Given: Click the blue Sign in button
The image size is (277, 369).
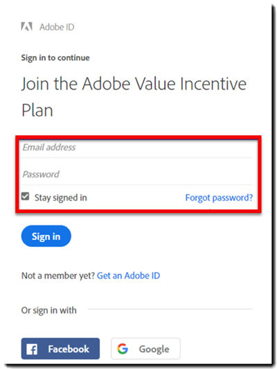Looking at the screenshot, I should tap(46, 236).
